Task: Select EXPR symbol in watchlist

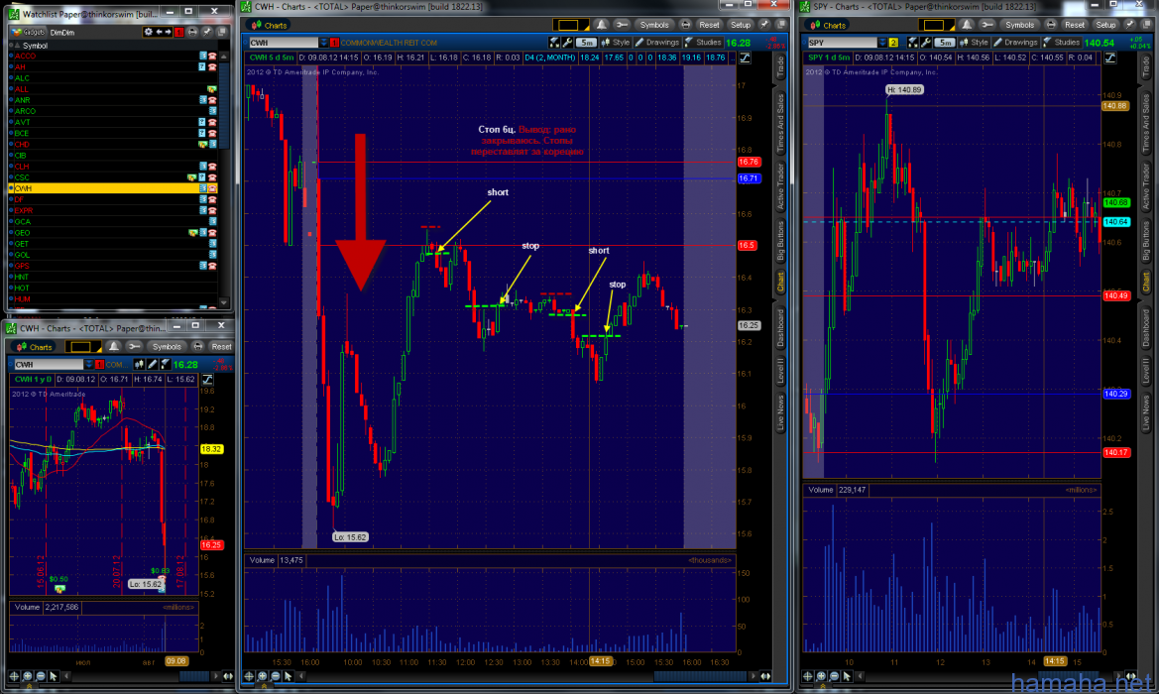Action: pyautogui.click(x=24, y=210)
